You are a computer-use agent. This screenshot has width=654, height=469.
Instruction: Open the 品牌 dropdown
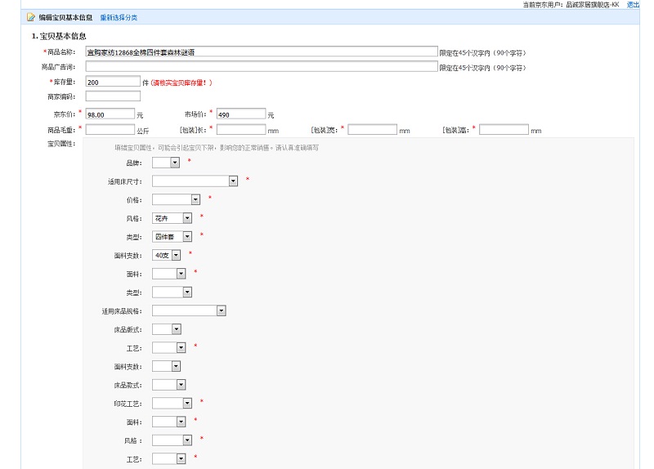(x=166, y=163)
